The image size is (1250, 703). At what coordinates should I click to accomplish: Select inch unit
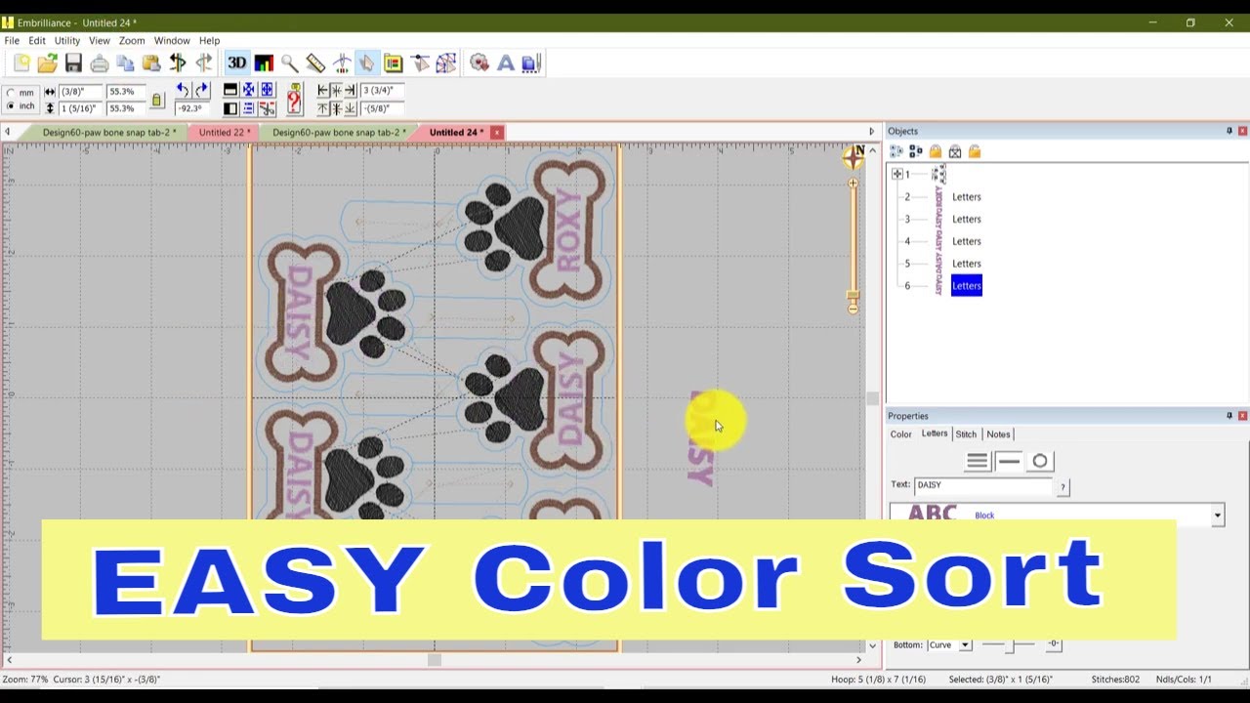[11, 106]
